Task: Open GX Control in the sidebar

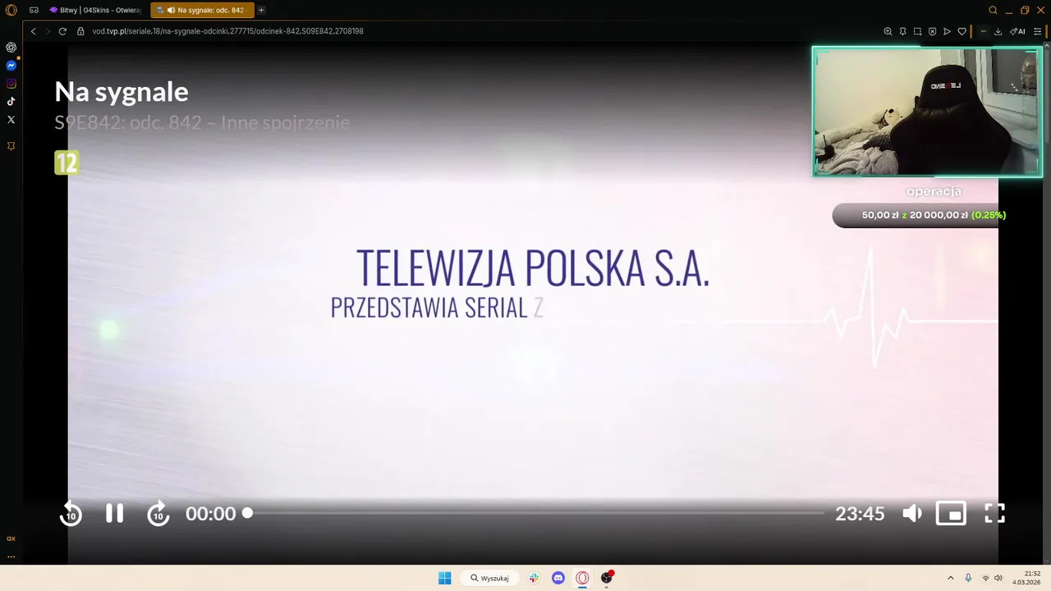Action: tap(11, 538)
